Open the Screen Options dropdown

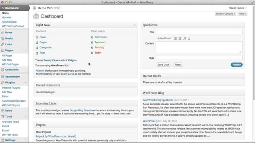[x=226, y=14]
